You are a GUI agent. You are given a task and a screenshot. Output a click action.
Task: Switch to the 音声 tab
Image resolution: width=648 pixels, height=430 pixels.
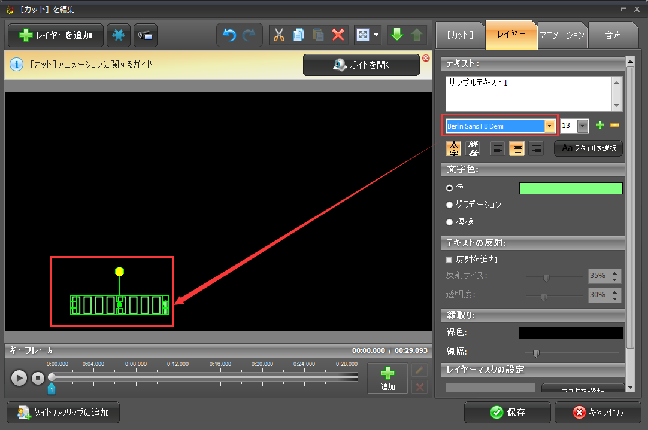(613, 35)
